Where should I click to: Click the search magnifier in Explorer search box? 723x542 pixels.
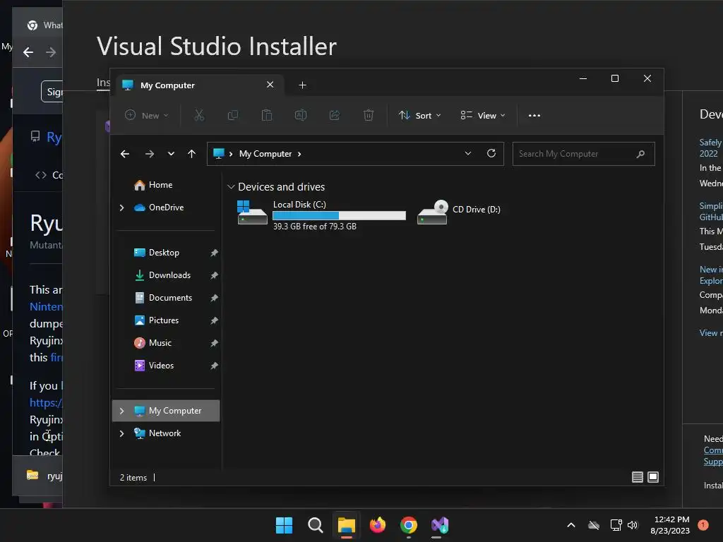point(640,154)
